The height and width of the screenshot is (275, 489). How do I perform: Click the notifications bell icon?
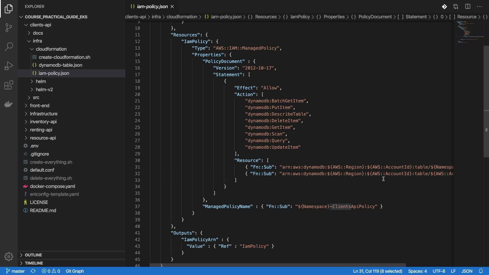pyautogui.click(x=481, y=271)
